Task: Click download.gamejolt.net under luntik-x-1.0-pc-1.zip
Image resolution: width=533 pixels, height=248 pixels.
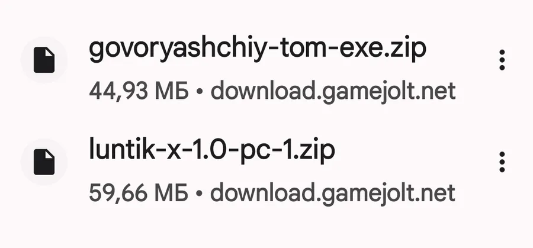Action: (333, 194)
